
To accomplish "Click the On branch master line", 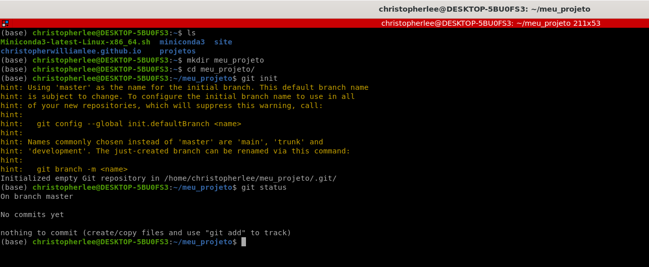I will click(37, 196).
